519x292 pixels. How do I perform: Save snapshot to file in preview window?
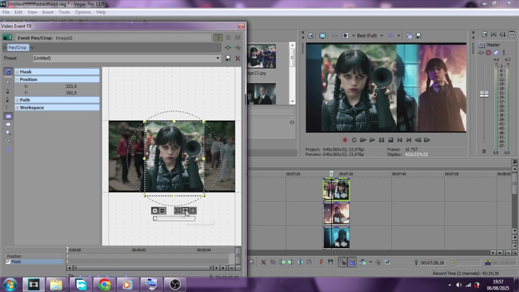[418, 36]
